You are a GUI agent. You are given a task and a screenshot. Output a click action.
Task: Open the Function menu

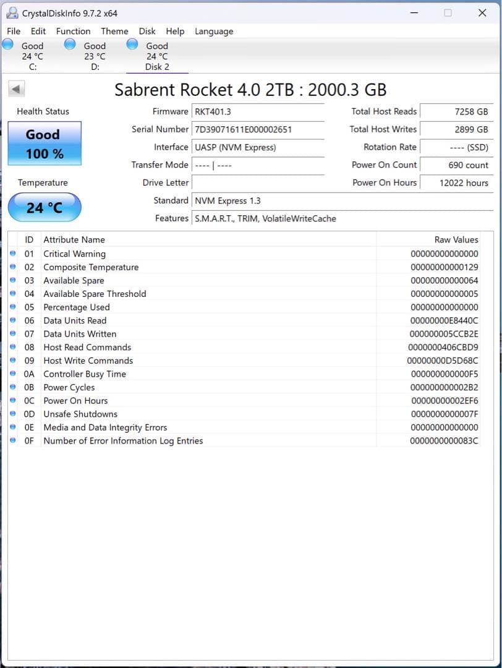pyautogui.click(x=73, y=31)
